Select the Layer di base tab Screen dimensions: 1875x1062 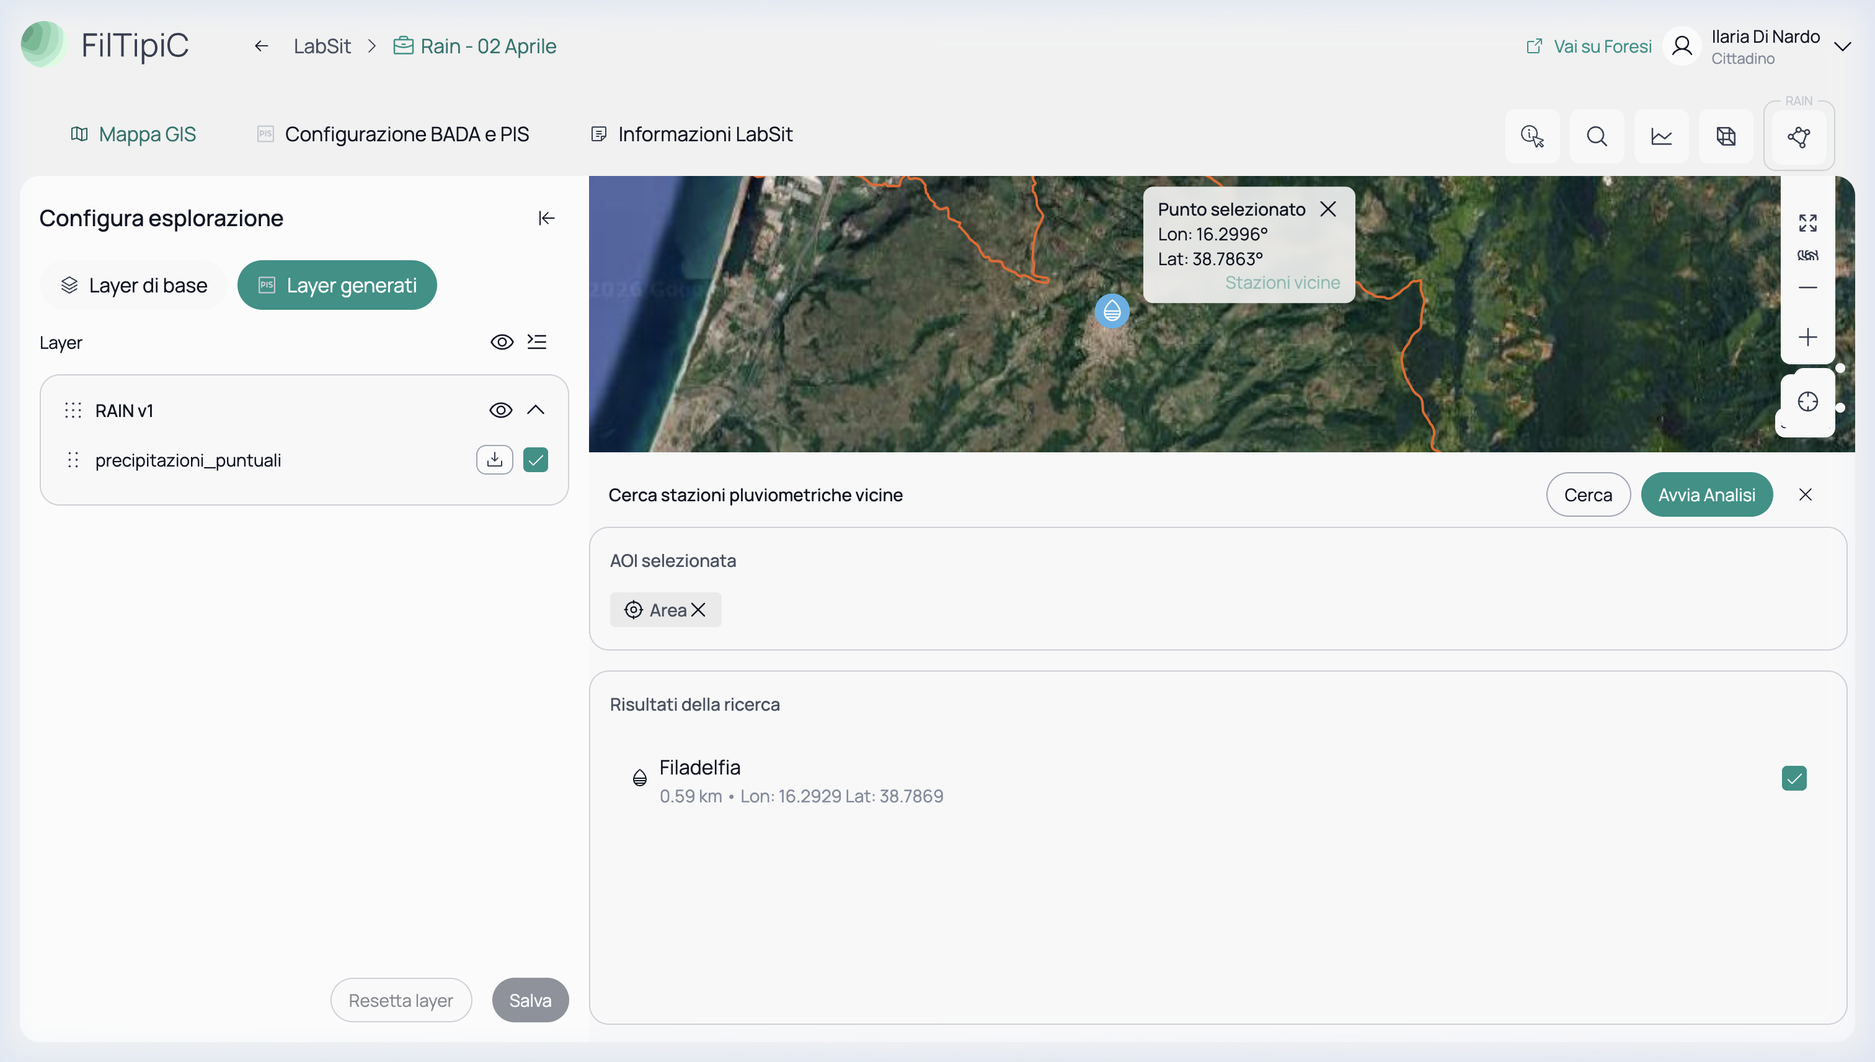click(x=133, y=285)
